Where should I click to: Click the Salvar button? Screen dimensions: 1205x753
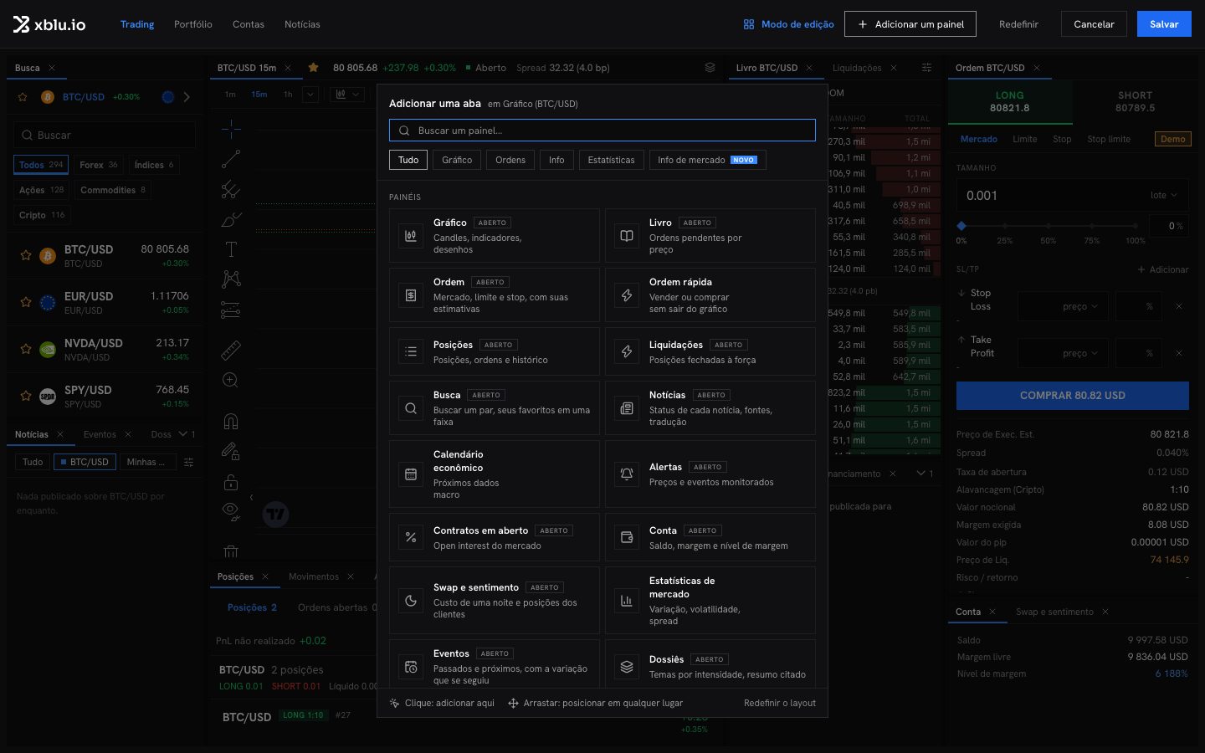(1164, 24)
